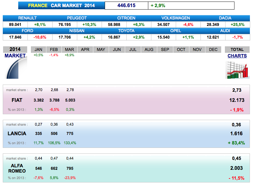
Task: Click Lancia total change + 83,4%
Action: [236, 143]
